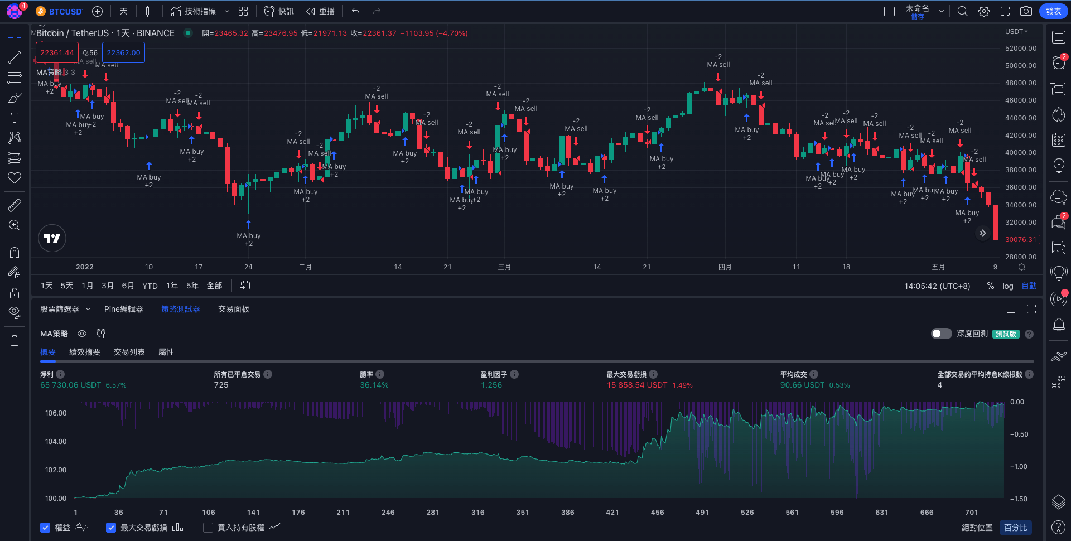
Task: Enable the 買入持有股權 checkbox
Action: (x=208, y=528)
